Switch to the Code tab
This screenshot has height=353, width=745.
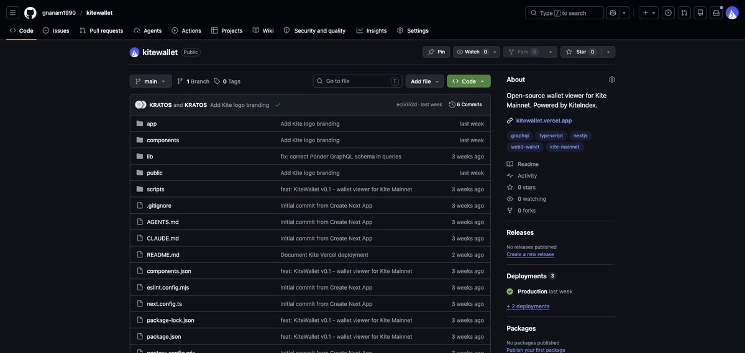(21, 30)
